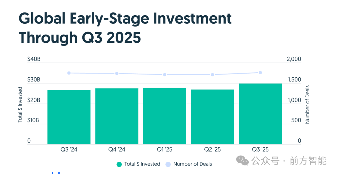Click the green Total $ Invested legend dot
337x174 pixels.
119,164
